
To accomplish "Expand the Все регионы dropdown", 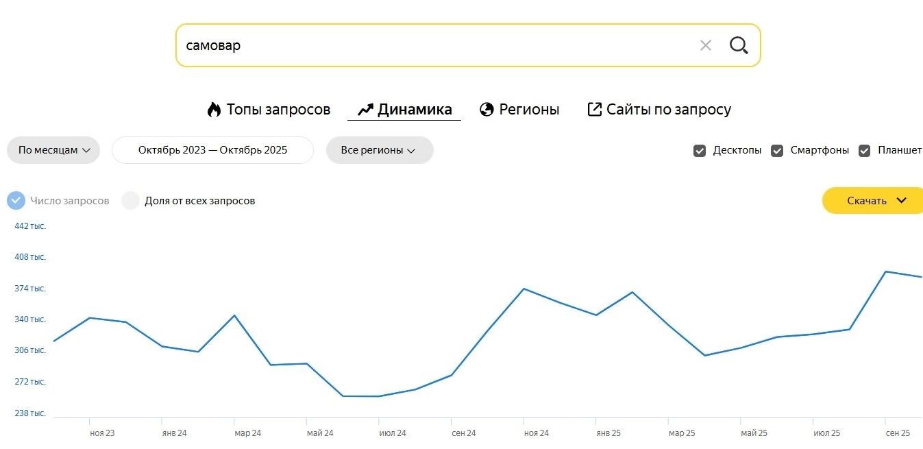I will 379,150.
